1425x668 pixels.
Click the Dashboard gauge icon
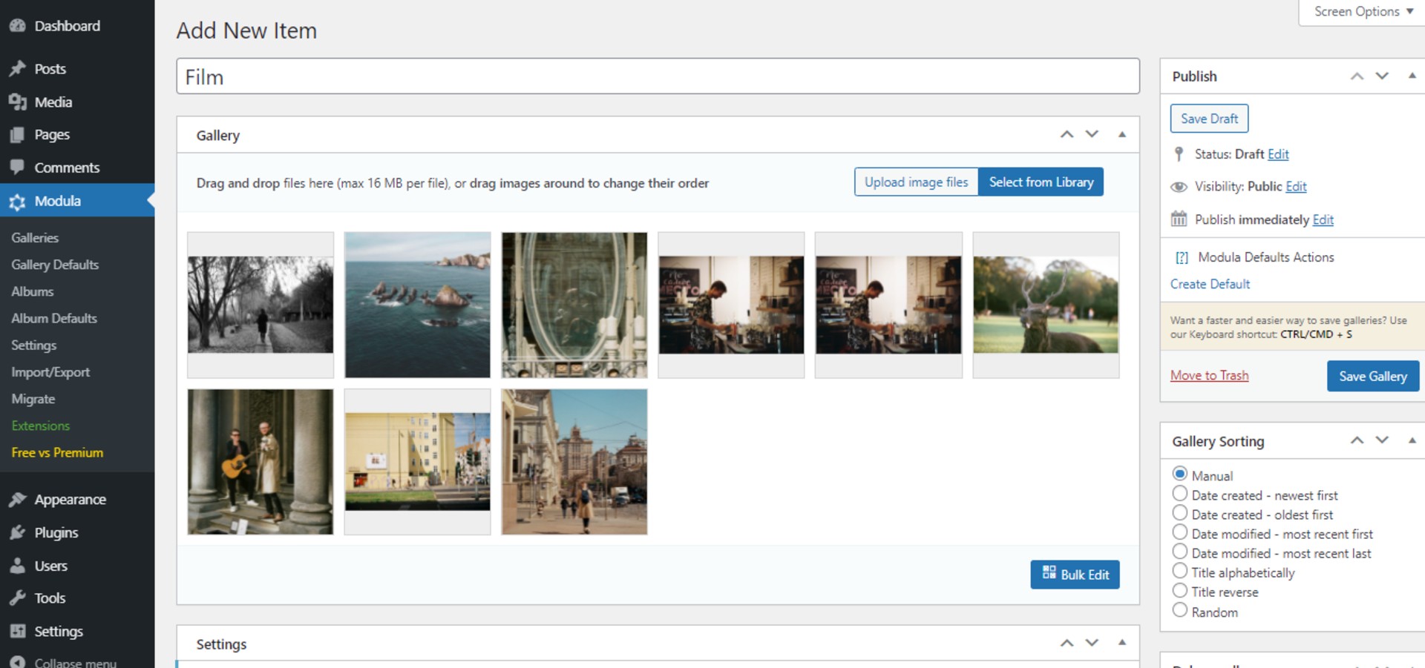[18, 26]
